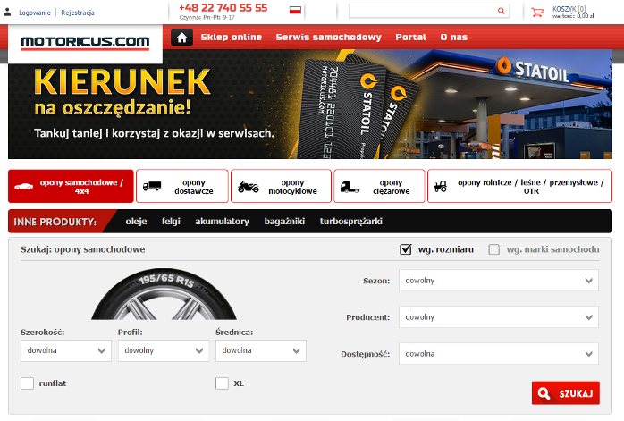Open the Producent dropdown
Viewport: 624px width, 421px height.
tap(498, 316)
